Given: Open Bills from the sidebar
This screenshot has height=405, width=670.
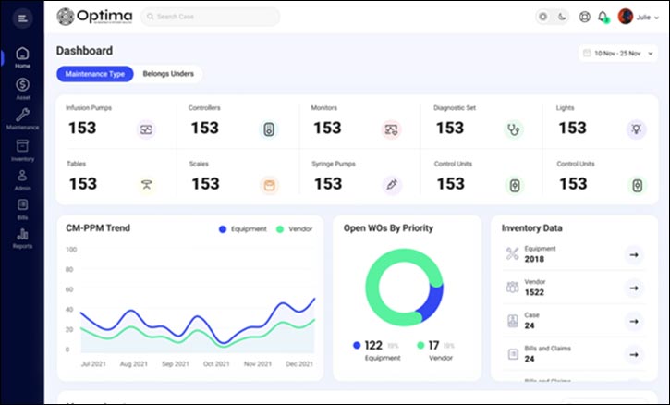Looking at the screenshot, I should pos(22,208).
